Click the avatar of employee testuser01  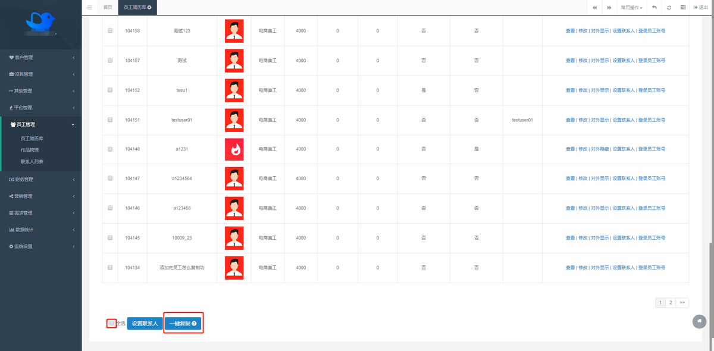tap(234, 120)
